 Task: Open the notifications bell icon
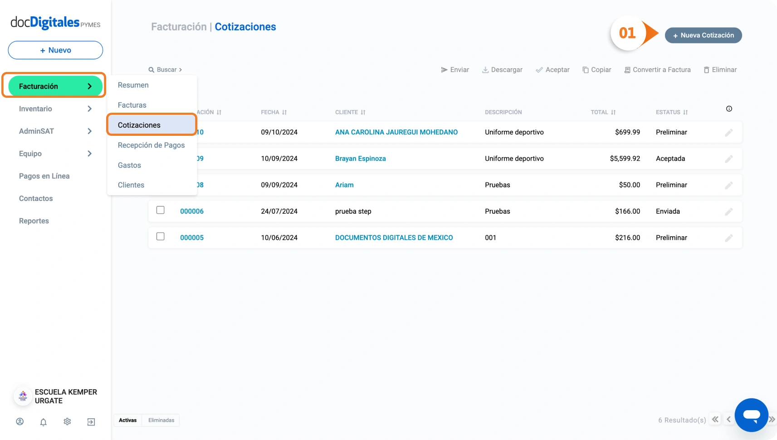44,422
